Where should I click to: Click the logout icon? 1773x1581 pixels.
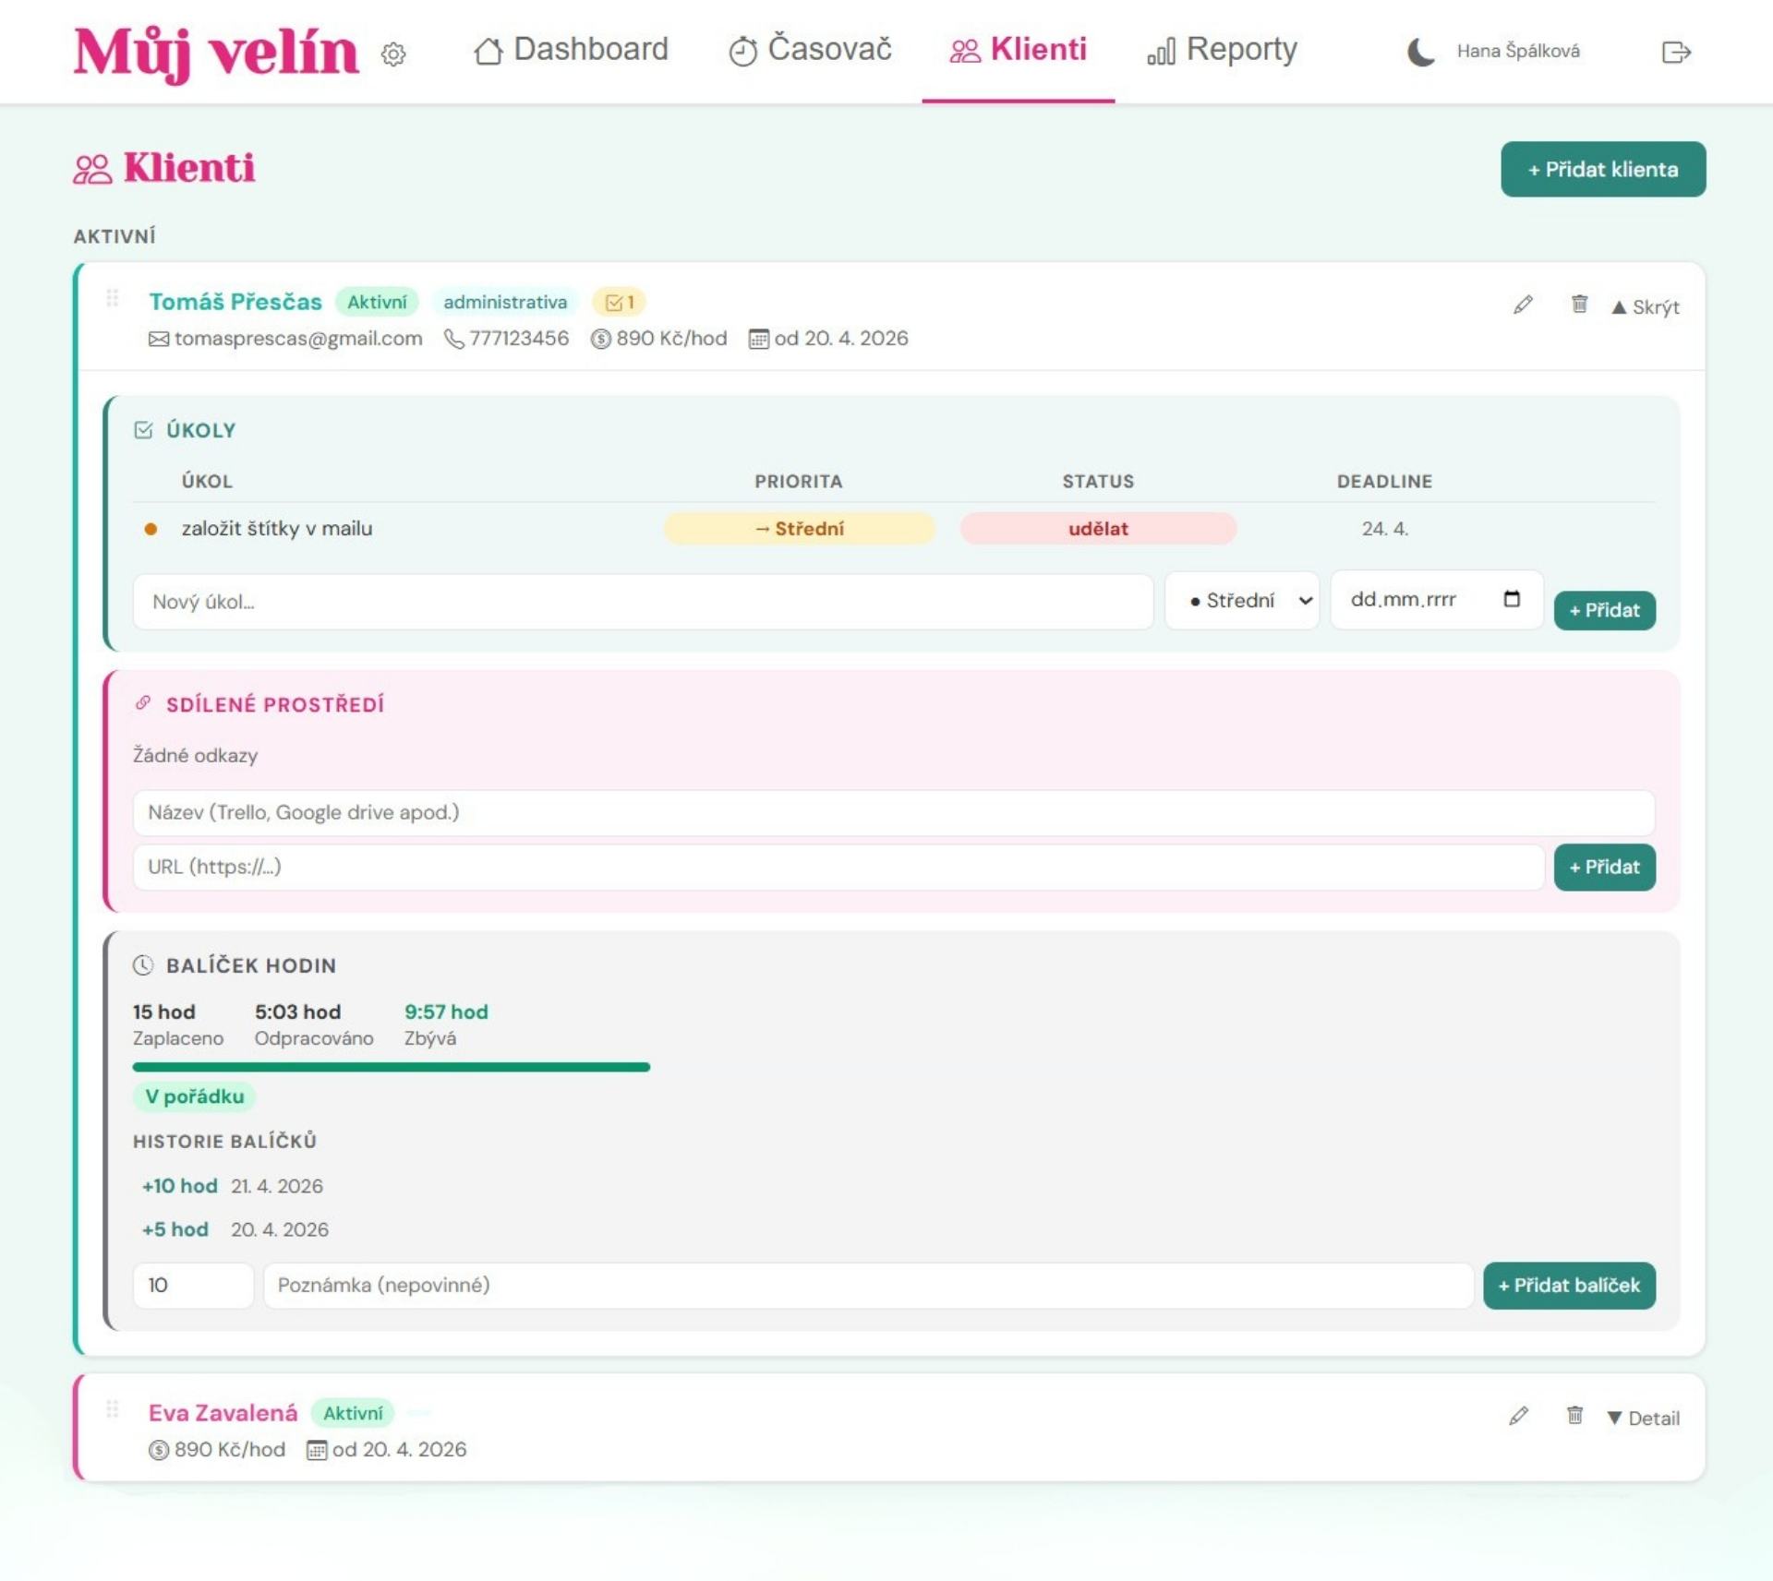coord(1675,52)
